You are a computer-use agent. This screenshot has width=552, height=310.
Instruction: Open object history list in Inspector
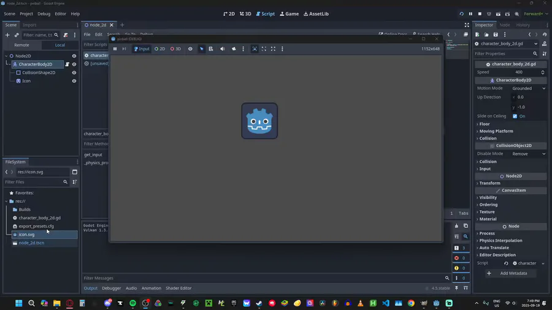pos(545,34)
